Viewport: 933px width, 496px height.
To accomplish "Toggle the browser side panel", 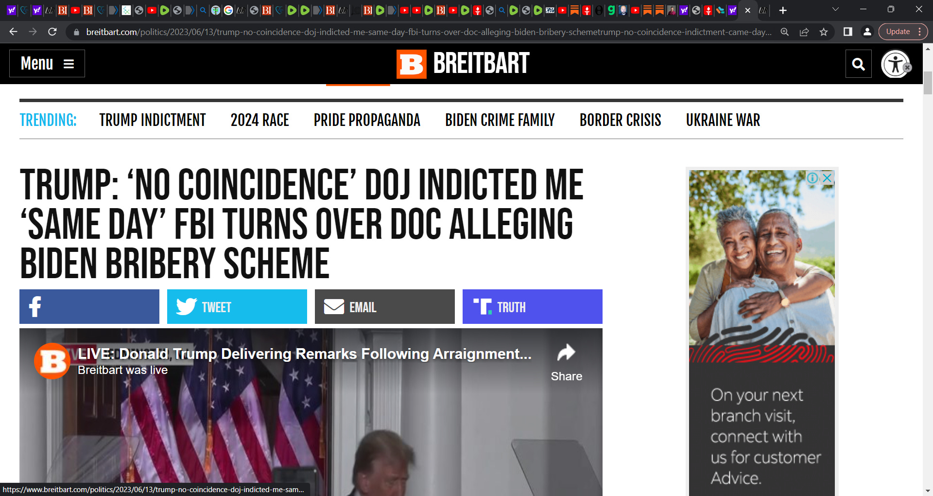I will coord(847,32).
